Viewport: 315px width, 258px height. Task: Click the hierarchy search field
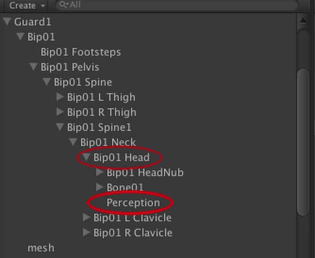tap(179, 5)
